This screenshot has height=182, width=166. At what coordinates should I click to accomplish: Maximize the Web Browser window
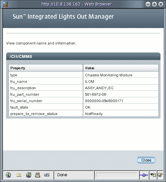tap(154, 4)
